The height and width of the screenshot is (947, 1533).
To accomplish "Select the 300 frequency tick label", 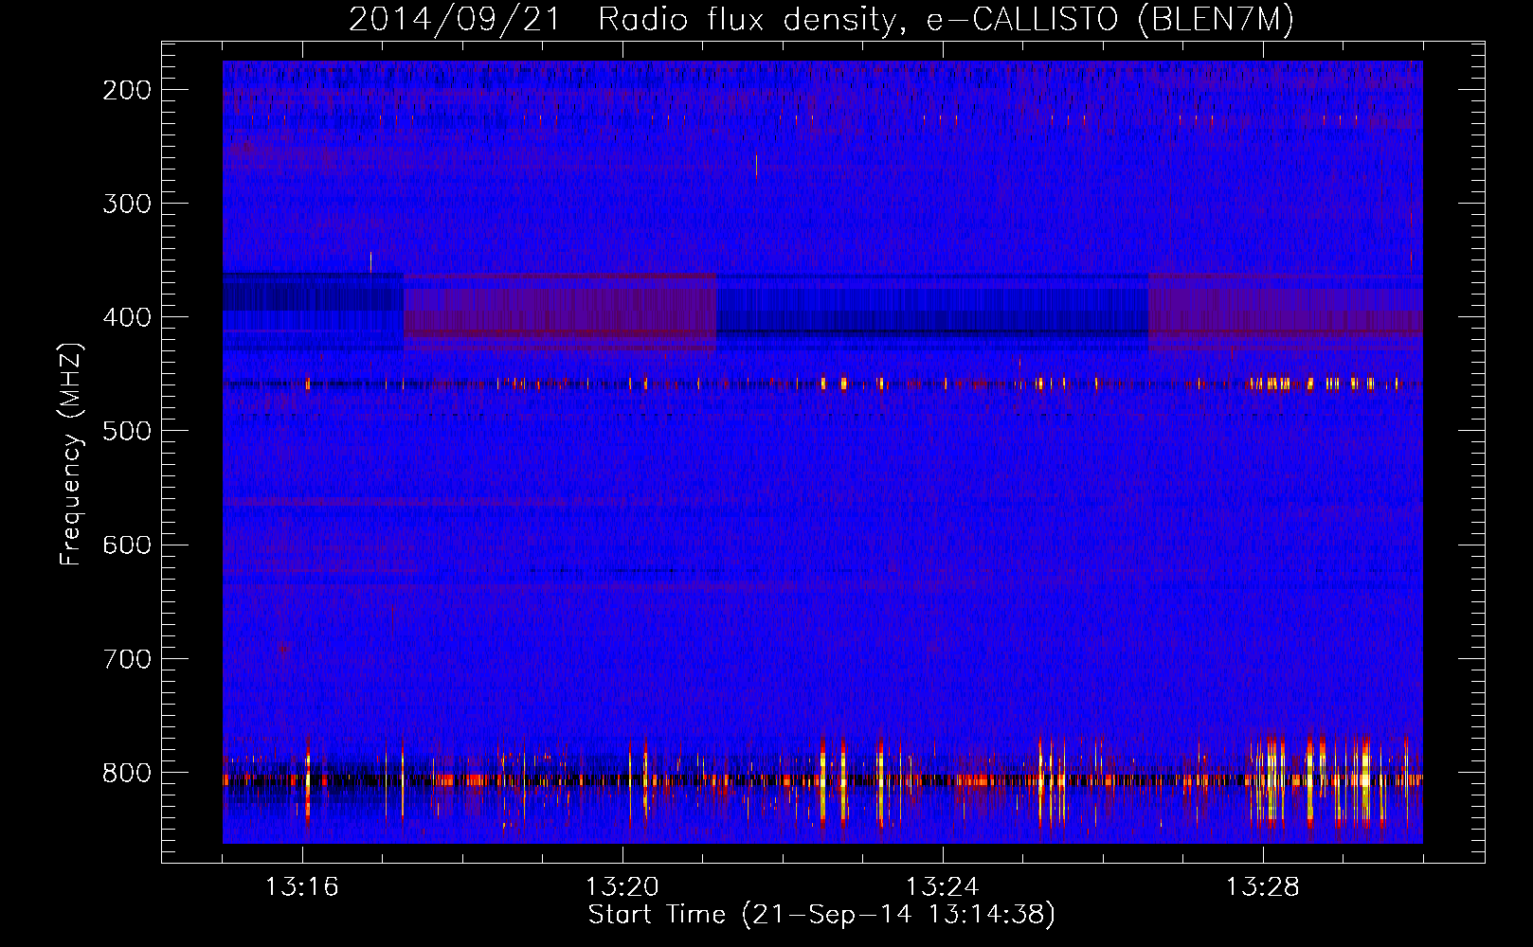I will pos(127,204).
